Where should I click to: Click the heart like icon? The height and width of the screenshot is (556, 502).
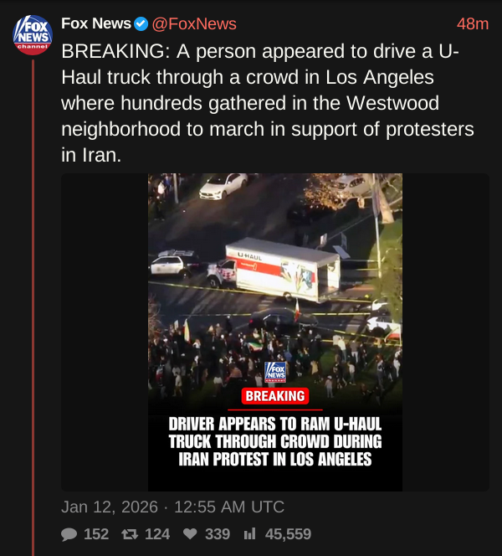click(190, 533)
